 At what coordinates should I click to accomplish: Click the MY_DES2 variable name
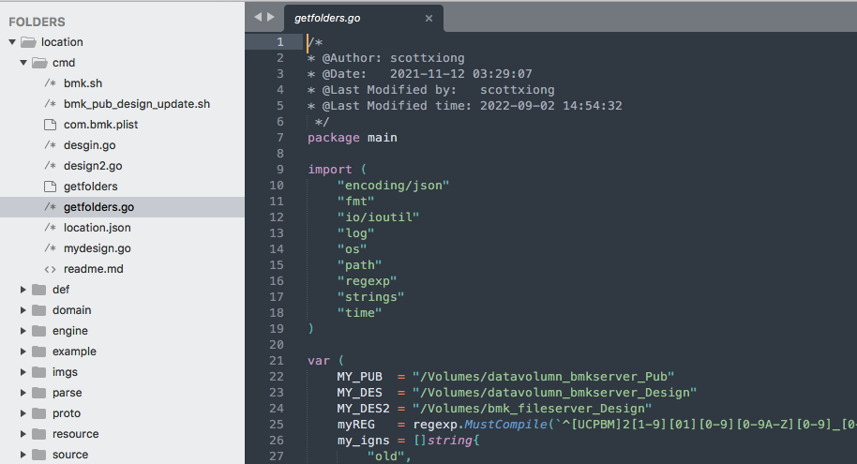pos(364,409)
